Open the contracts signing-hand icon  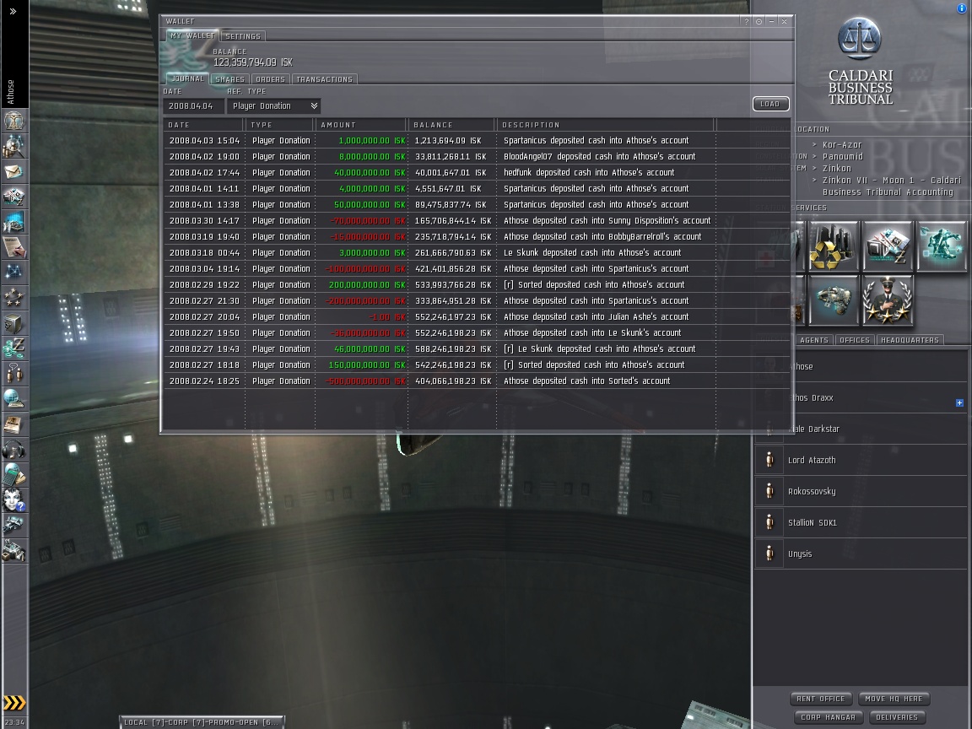pos(13,247)
